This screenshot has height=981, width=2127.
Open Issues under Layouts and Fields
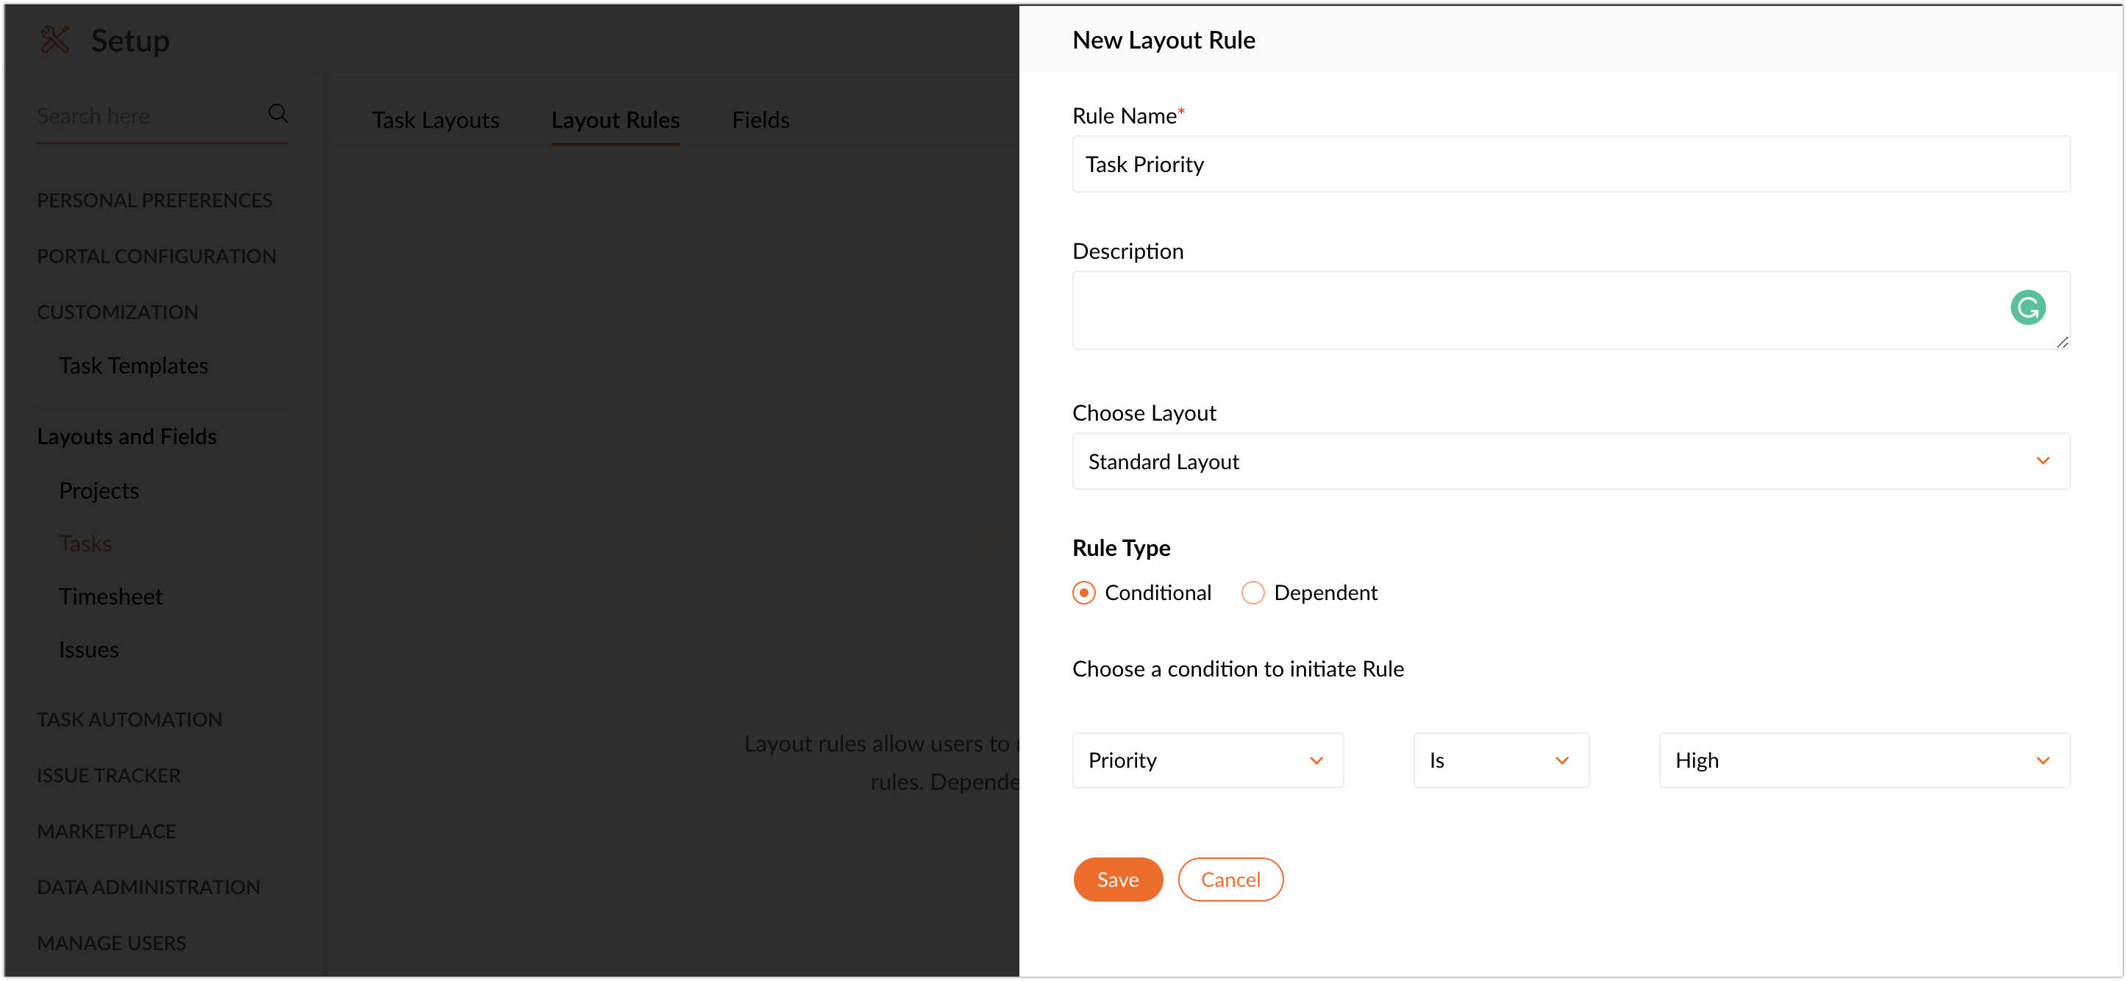[88, 650]
